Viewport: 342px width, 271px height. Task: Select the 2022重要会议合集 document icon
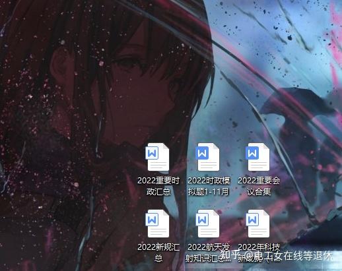pyautogui.click(x=257, y=157)
